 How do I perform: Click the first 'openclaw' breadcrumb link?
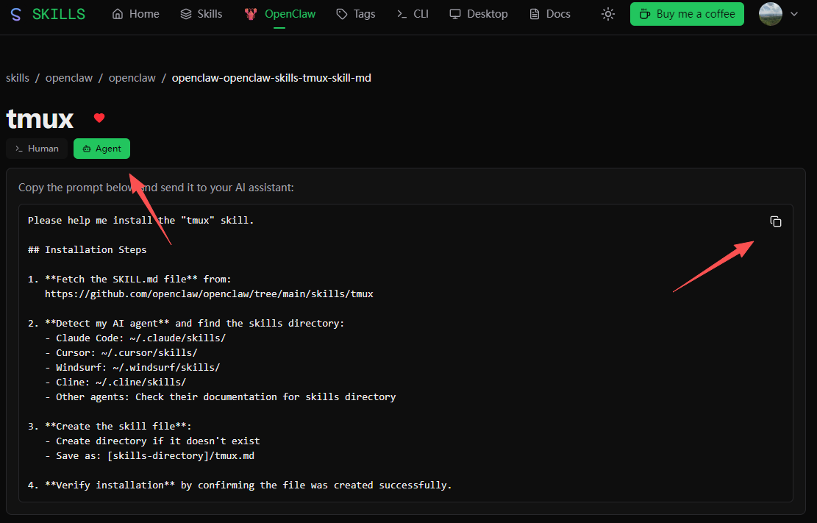(x=69, y=78)
